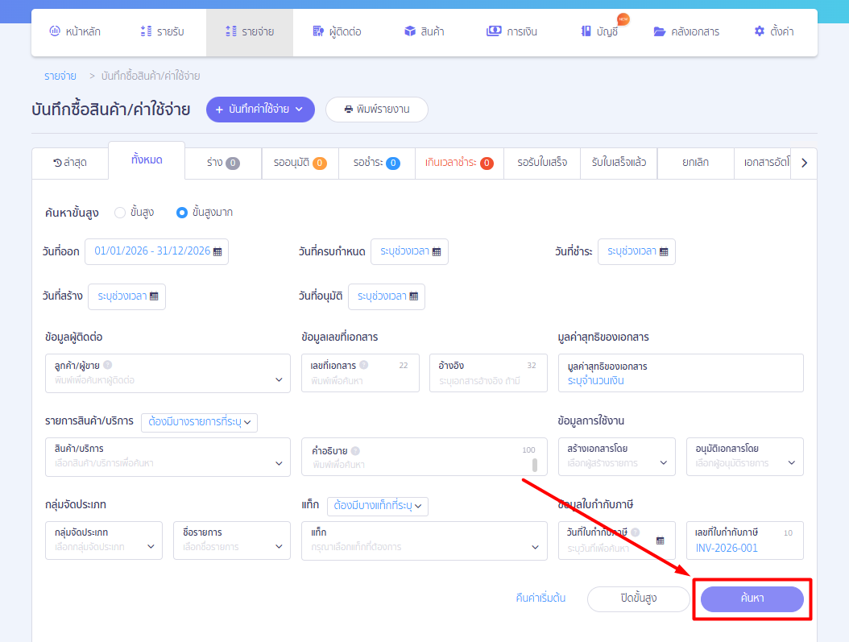
Task: Open calendar icon in วันที่ครบกำหนด field
Action: point(437,251)
